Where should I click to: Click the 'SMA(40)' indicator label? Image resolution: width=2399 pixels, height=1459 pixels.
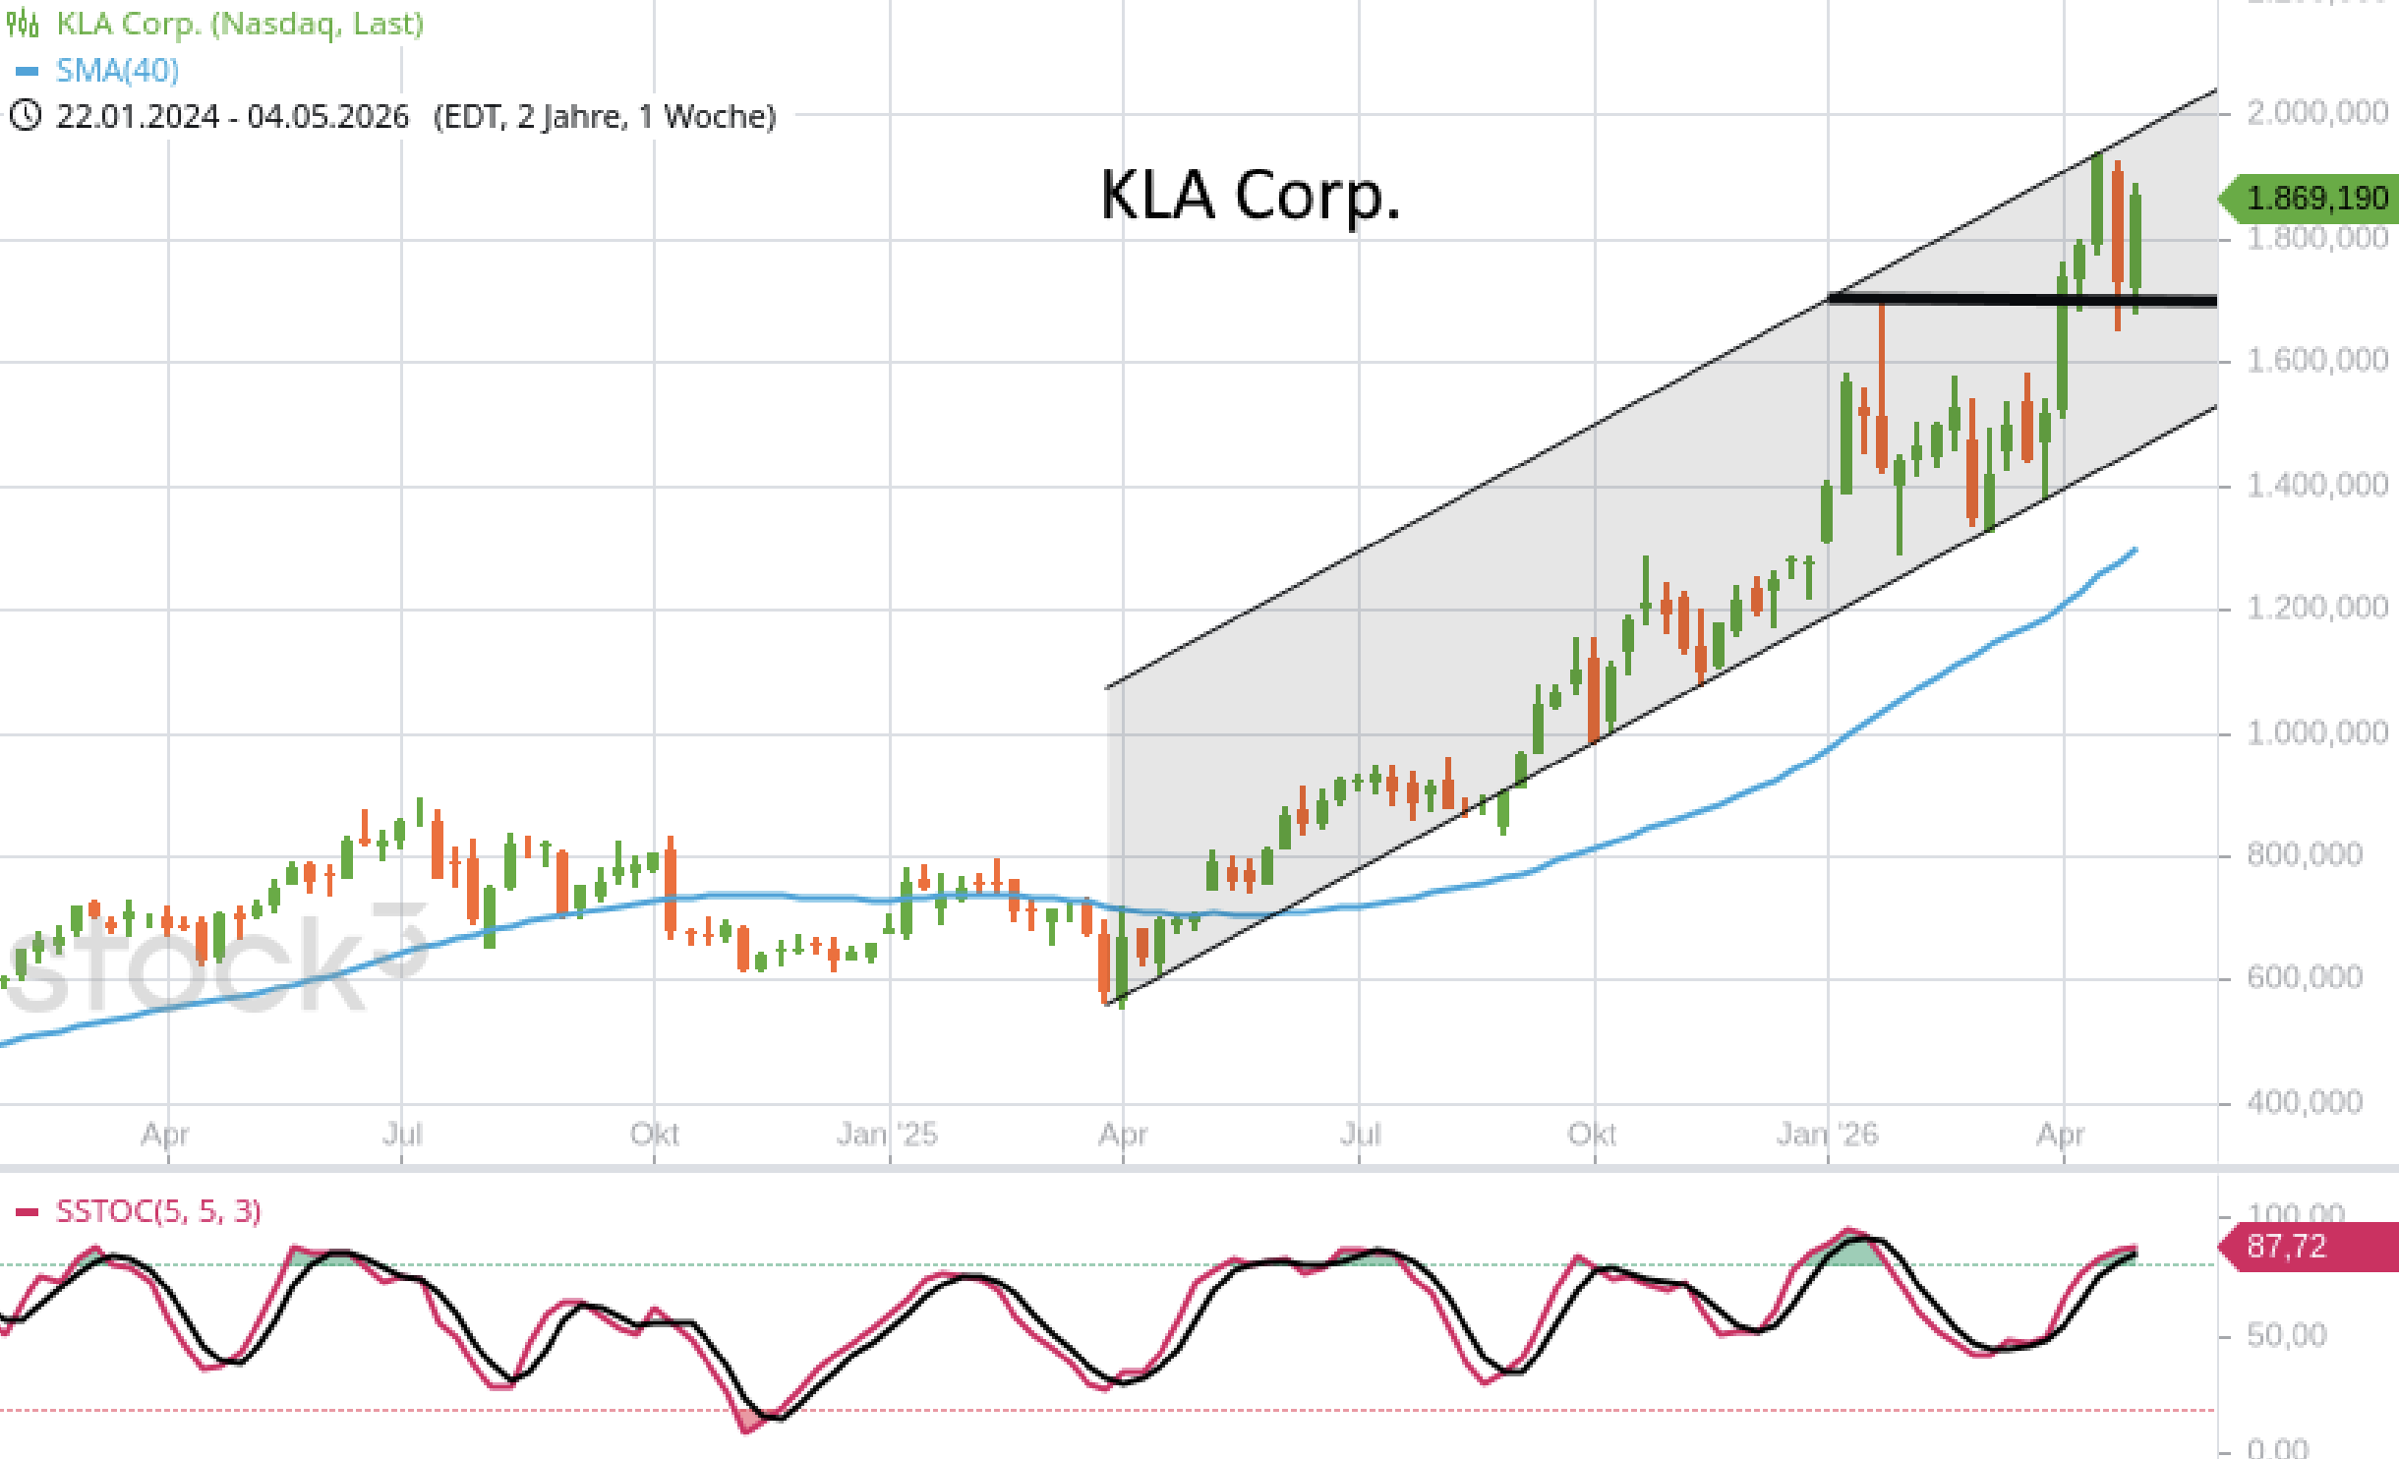pos(117,71)
